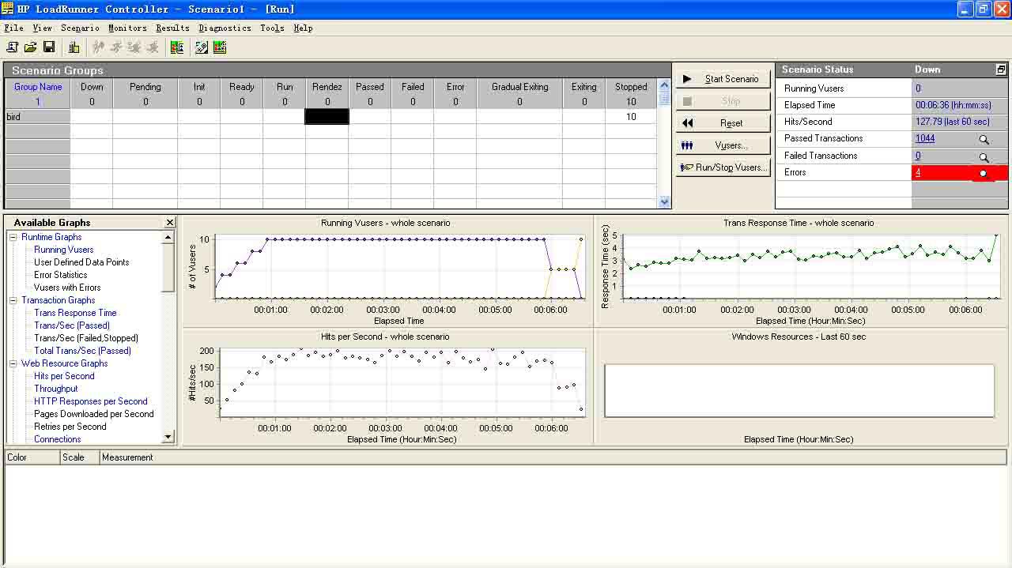Click the Rendez column header
The width and height of the screenshot is (1012, 568).
(x=327, y=87)
